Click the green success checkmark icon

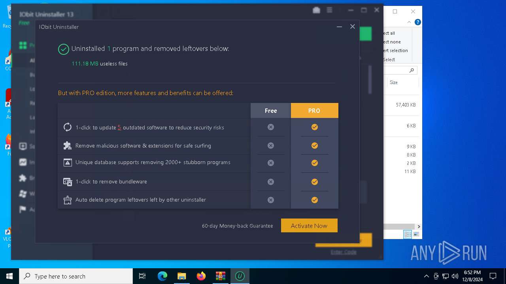63,49
